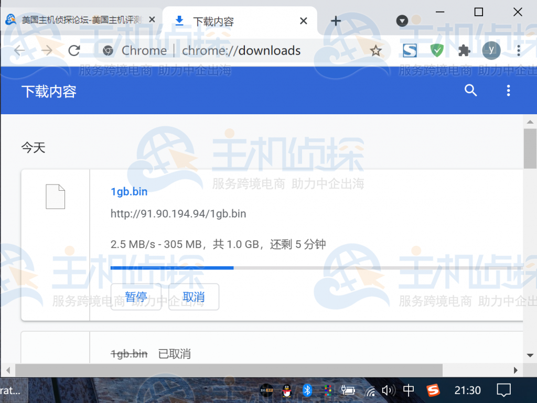Search downloads with magnifier icon
The height and width of the screenshot is (403, 537).
pyautogui.click(x=470, y=90)
